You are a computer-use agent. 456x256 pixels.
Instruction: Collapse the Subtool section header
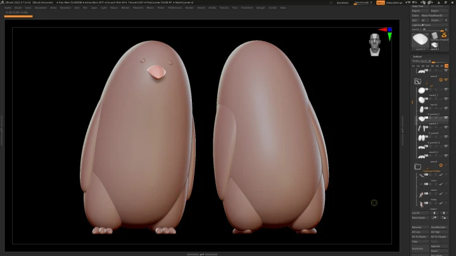point(418,56)
